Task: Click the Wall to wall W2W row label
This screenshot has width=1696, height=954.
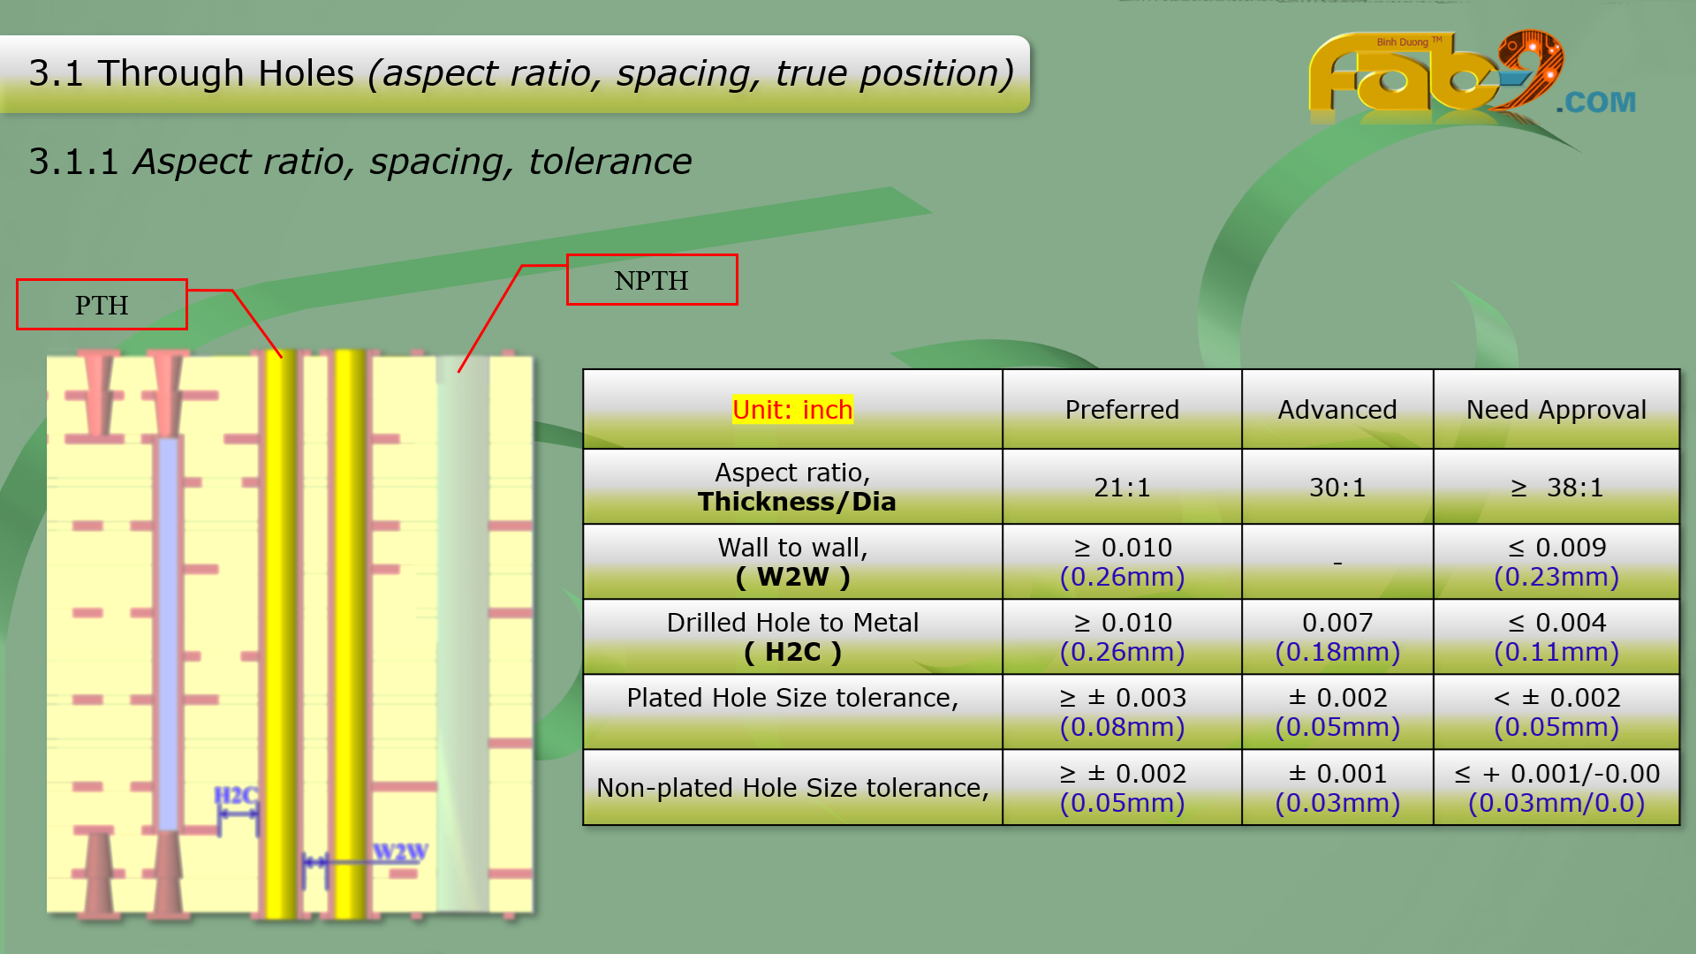Action: 792,562
